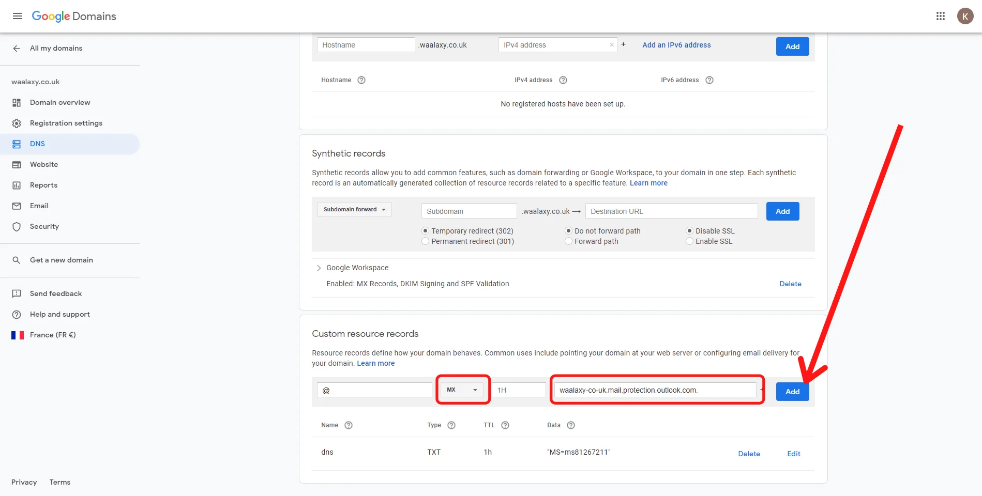Focus the record name field containing @
This screenshot has height=496, width=982.
(x=375, y=390)
